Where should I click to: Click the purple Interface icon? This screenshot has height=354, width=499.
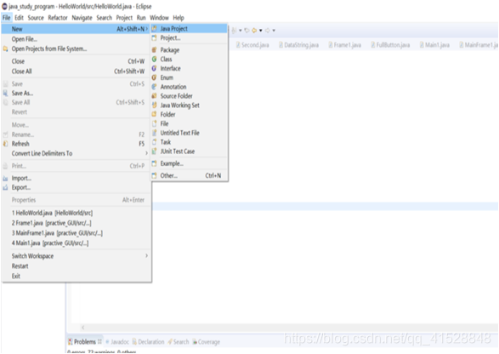pos(155,69)
